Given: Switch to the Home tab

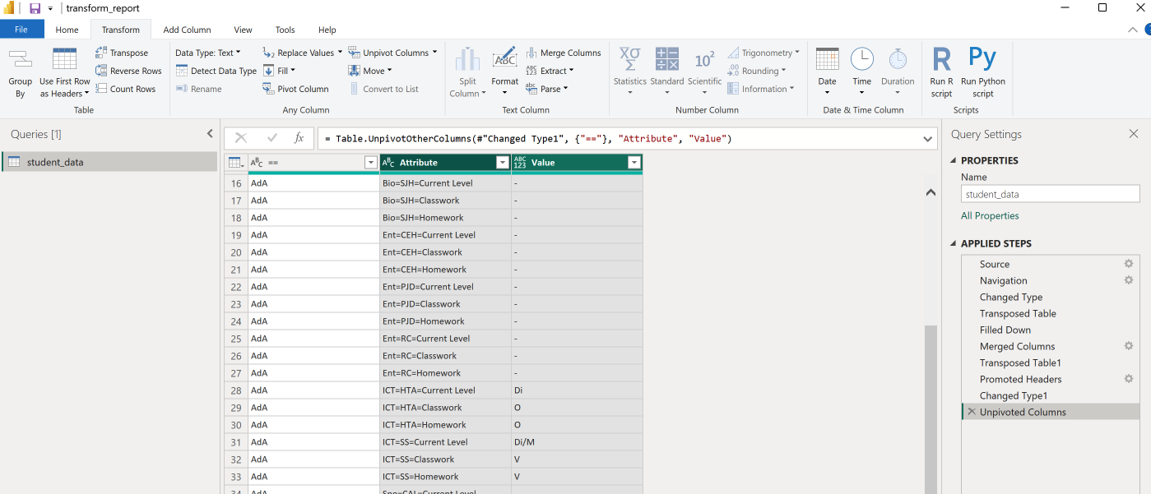Looking at the screenshot, I should click(67, 30).
